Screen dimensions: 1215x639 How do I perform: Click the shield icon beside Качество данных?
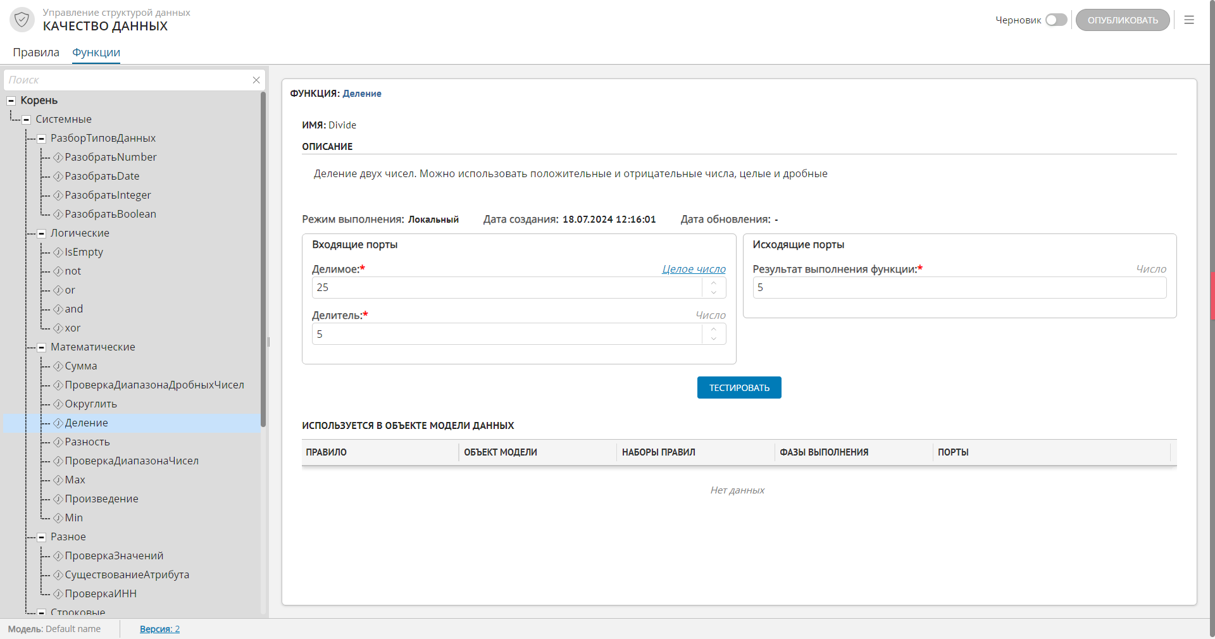[22, 20]
